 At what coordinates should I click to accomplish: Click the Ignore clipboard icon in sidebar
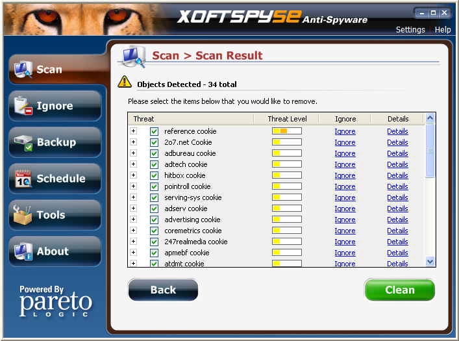tap(23, 106)
